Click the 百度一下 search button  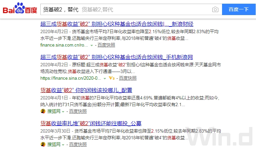click(239, 9)
